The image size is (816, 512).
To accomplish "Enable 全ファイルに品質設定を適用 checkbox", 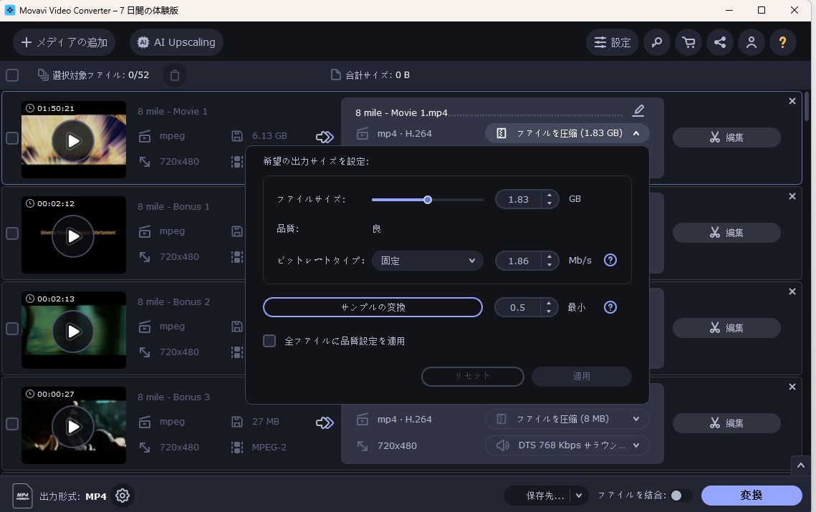I will pyautogui.click(x=269, y=341).
